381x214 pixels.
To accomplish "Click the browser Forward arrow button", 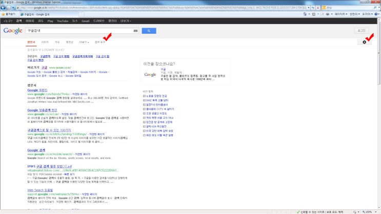I will coord(9,8).
